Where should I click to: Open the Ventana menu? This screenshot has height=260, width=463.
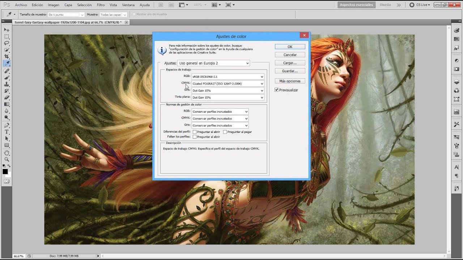click(128, 5)
